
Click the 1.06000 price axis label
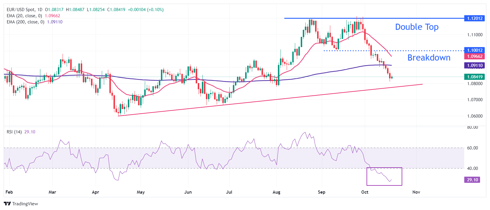[x=474, y=116]
